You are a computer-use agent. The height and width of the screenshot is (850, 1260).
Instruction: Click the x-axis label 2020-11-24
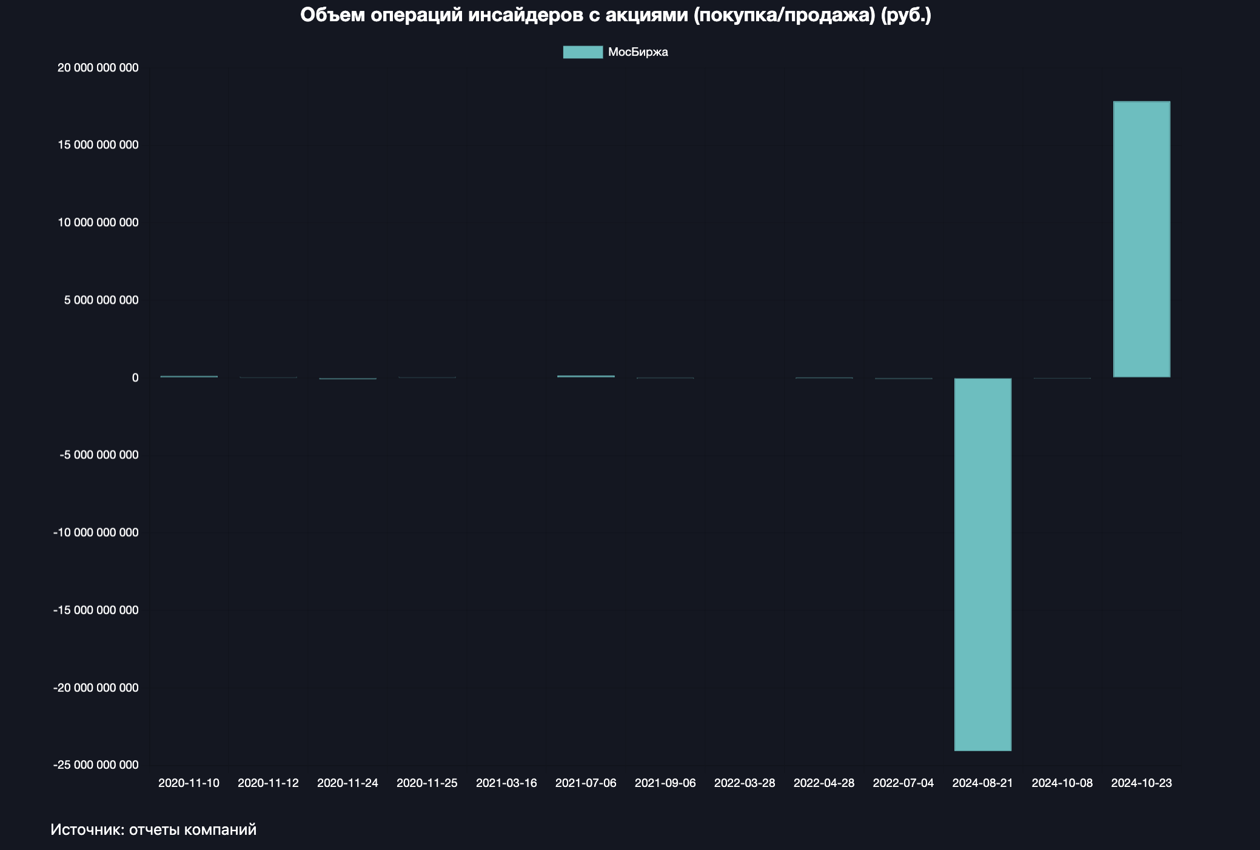[347, 783]
